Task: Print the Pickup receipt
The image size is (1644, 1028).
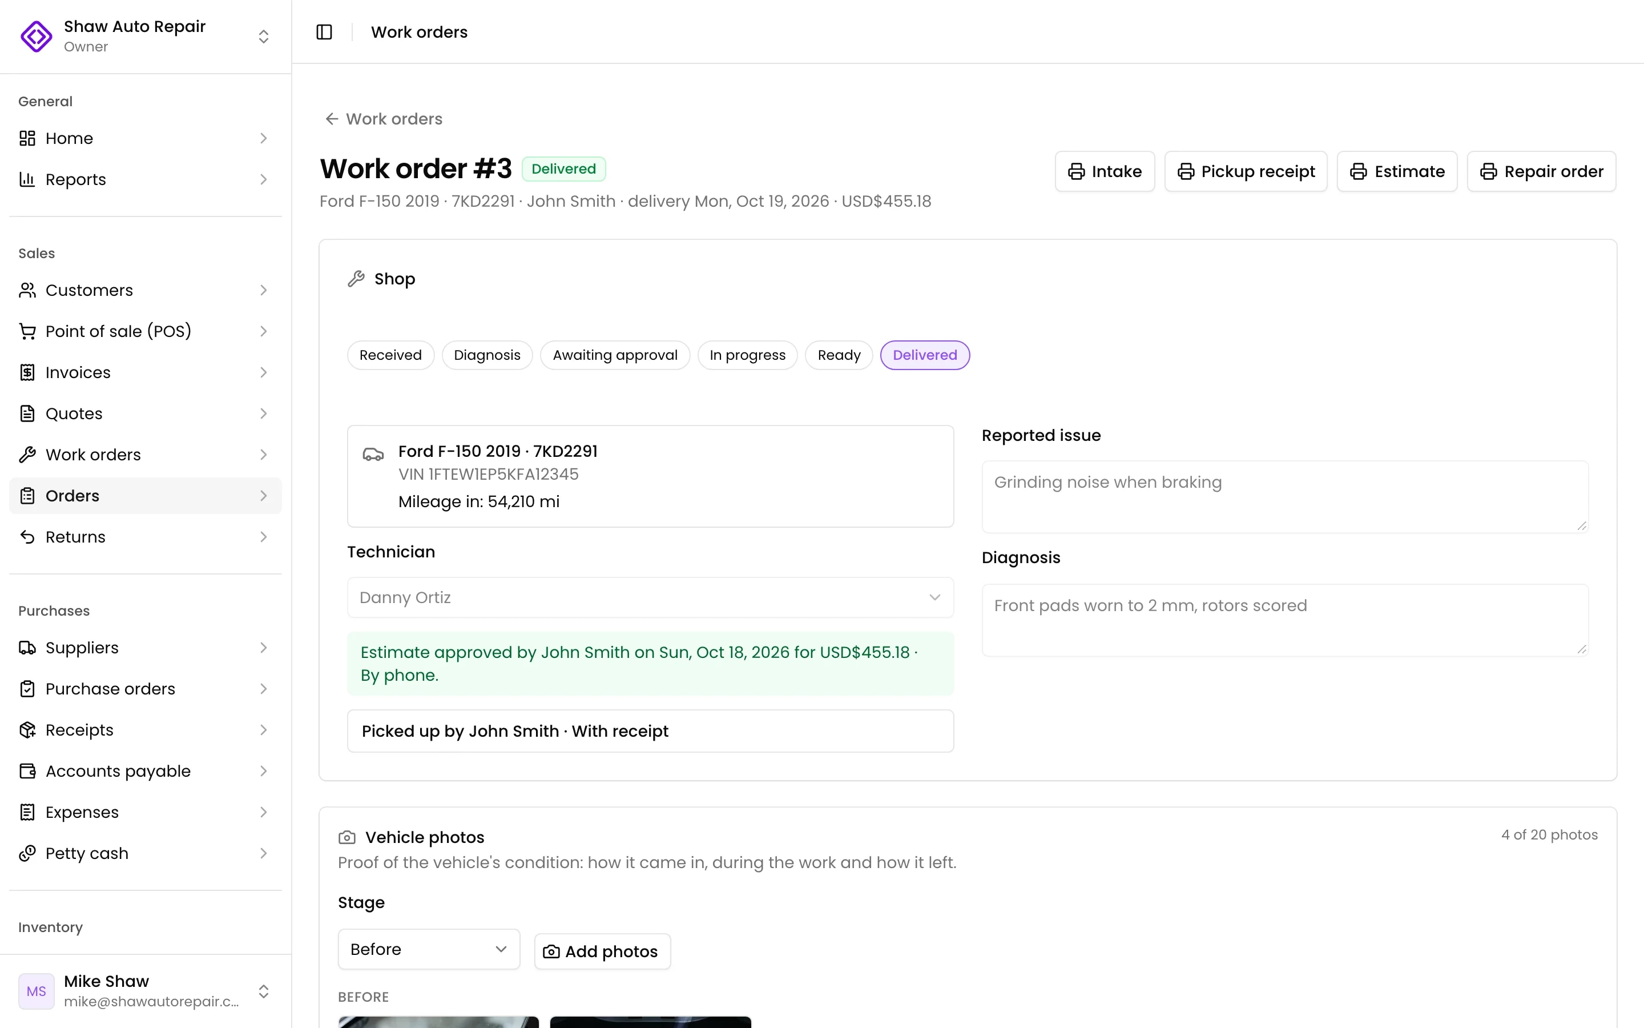Action: (x=1246, y=171)
